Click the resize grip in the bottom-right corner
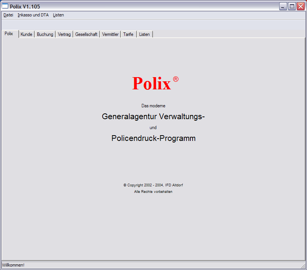This screenshot has height=270, width=307. pyautogui.click(x=303, y=266)
